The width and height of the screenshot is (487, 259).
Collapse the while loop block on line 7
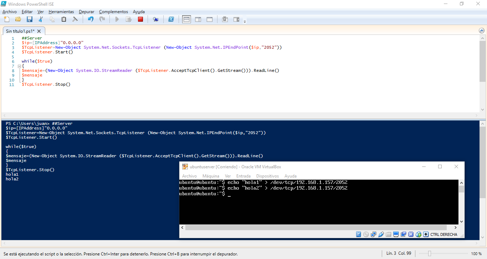click(x=19, y=66)
